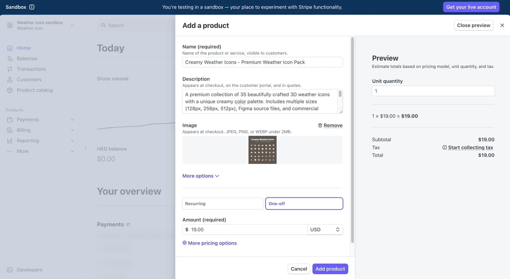The image size is (510, 279).
Task: Open the Weather Icon sandbox account switcher
Action: click(x=40, y=25)
